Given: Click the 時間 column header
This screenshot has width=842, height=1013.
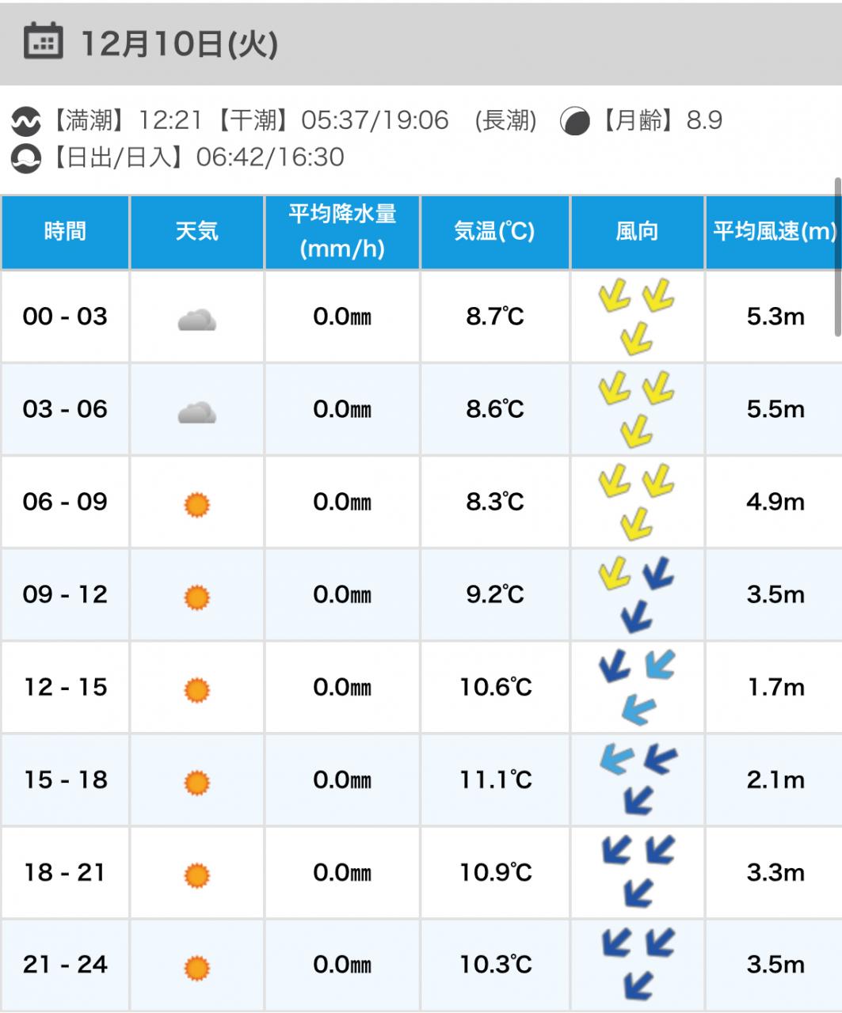Looking at the screenshot, I should point(65,232).
